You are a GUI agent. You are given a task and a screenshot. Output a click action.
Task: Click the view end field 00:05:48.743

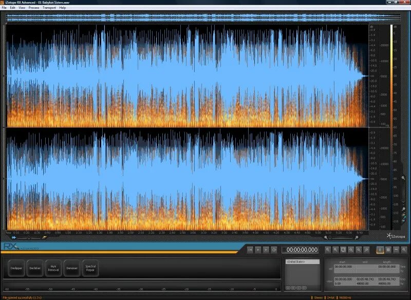pos(366,279)
